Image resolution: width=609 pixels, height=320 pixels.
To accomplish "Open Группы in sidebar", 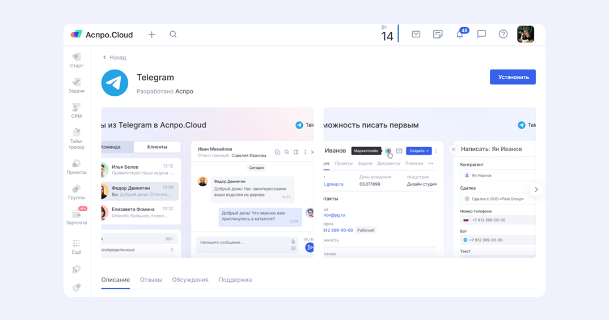I will [x=77, y=193].
